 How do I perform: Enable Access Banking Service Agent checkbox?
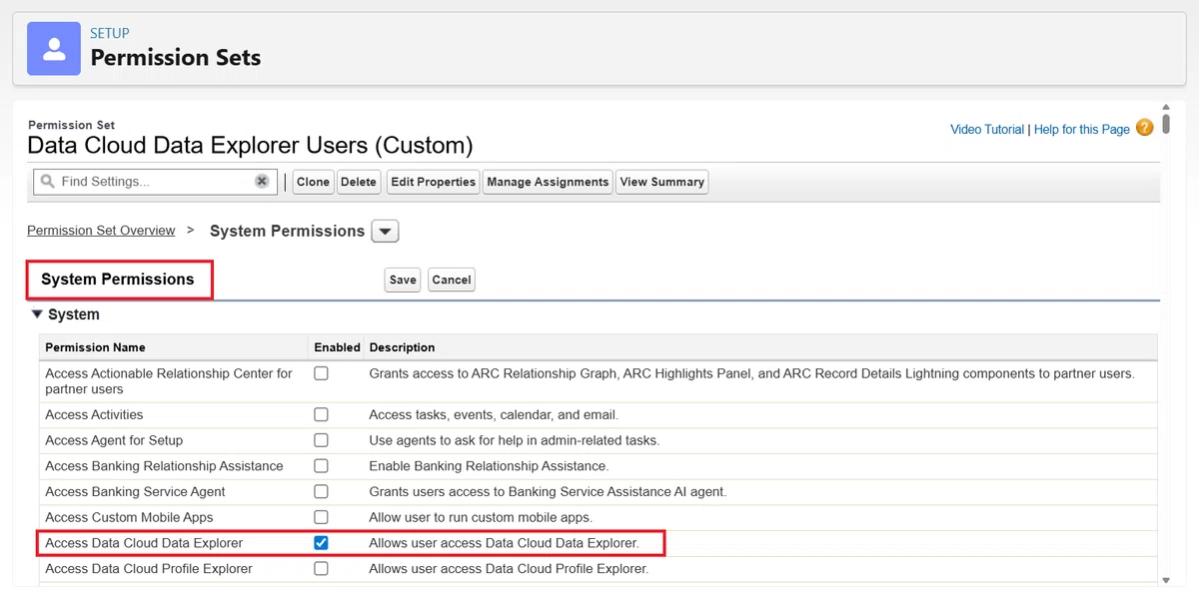click(321, 492)
